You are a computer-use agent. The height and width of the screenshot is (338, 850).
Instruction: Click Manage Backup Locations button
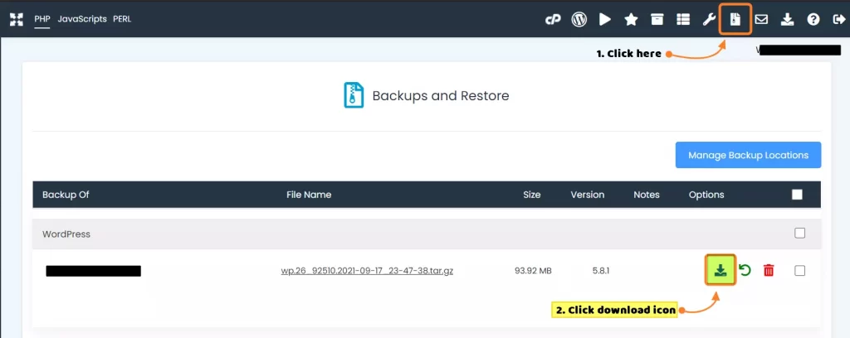pos(748,155)
